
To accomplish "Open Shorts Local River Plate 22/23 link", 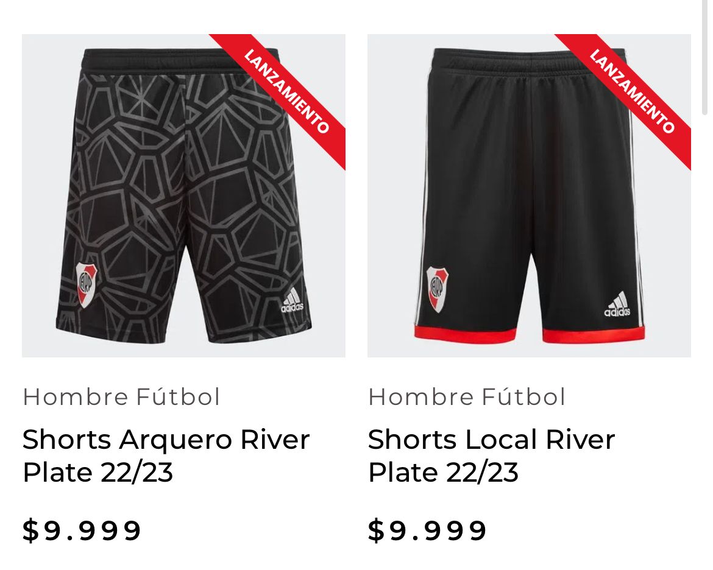I will pyautogui.click(x=492, y=456).
